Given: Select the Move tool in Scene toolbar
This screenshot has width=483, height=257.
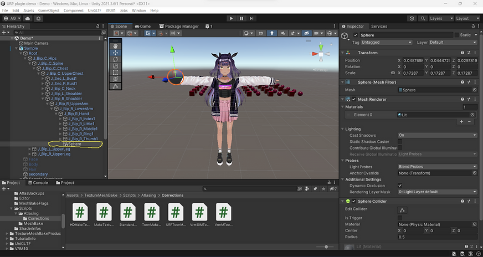Looking at the screenshot, I should tap(115, 53).
